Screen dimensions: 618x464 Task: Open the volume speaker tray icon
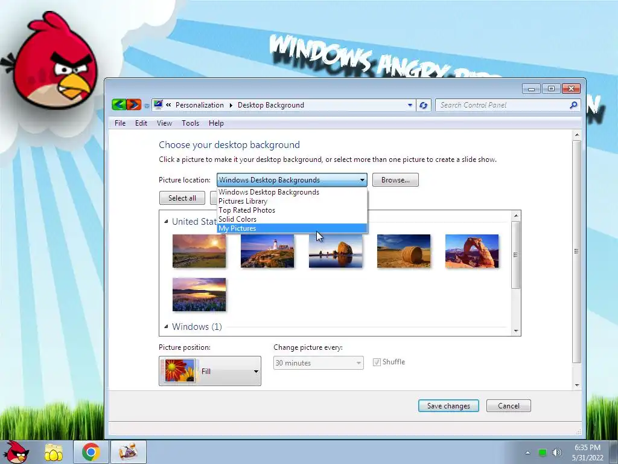coord(556,453)
